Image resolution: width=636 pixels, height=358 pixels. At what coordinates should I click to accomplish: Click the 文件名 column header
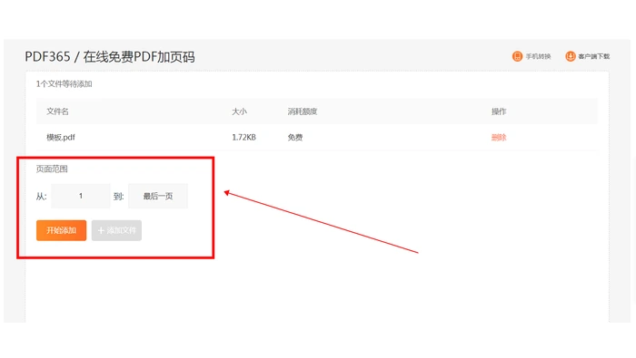pyautogui.click(x=57, y=111)
